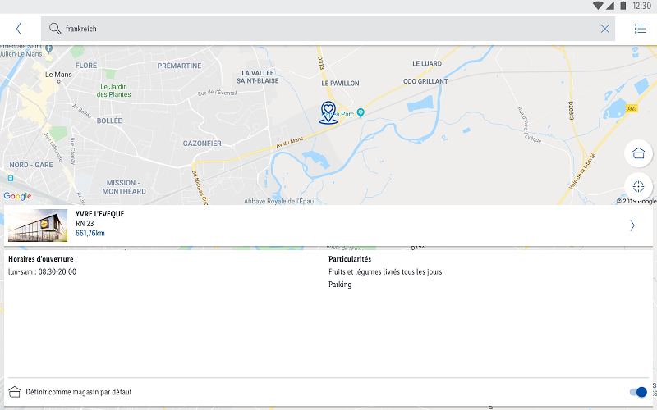The height and width of the screenshot is (410, 657).
Task: Tap the '661,76km' distance text
Action: (90, 233)
